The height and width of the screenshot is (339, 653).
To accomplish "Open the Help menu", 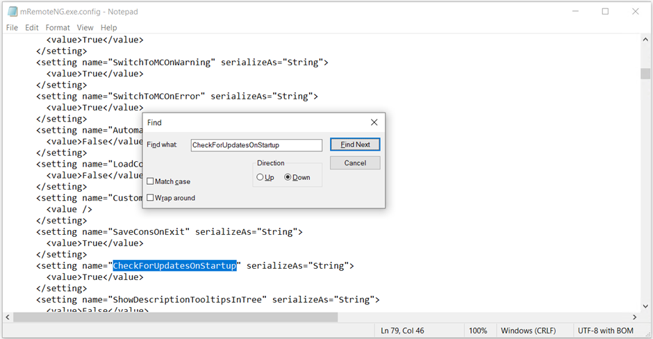I will 108,28.
